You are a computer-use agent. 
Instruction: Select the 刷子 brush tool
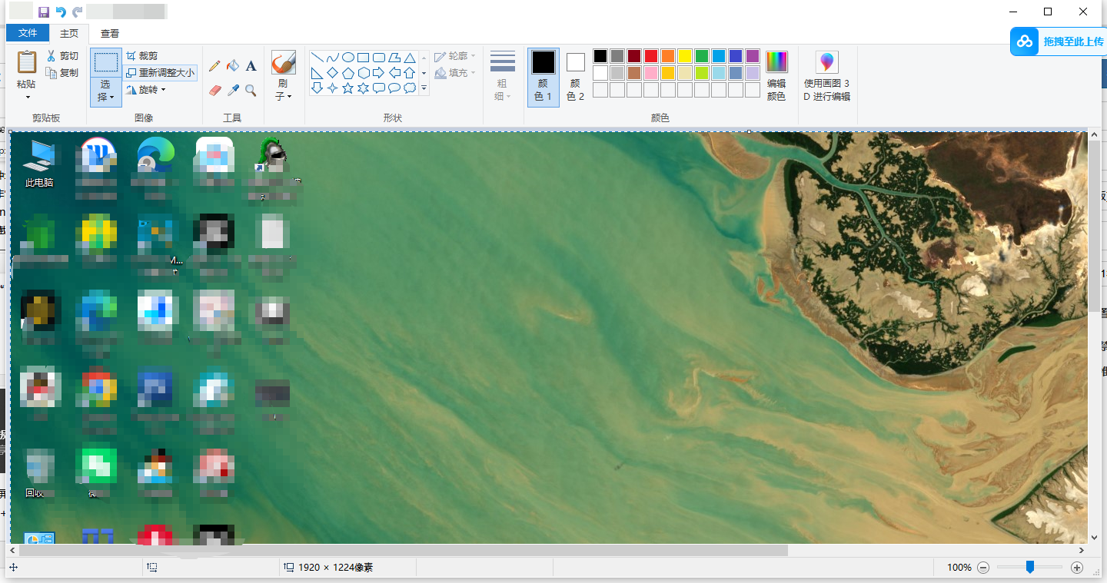[284, 63]
